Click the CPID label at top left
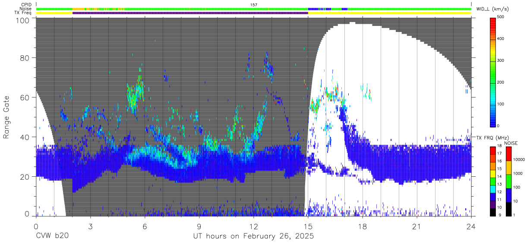This screenshot has width=530, height=245. 26,4
